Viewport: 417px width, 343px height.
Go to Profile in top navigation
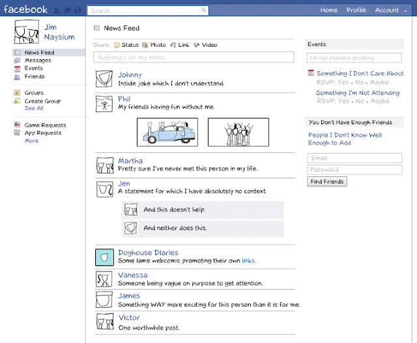(x=356, y=10)
